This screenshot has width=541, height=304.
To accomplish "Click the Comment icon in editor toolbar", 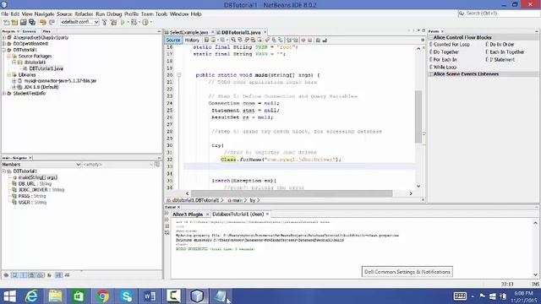I will pos(318,41).
